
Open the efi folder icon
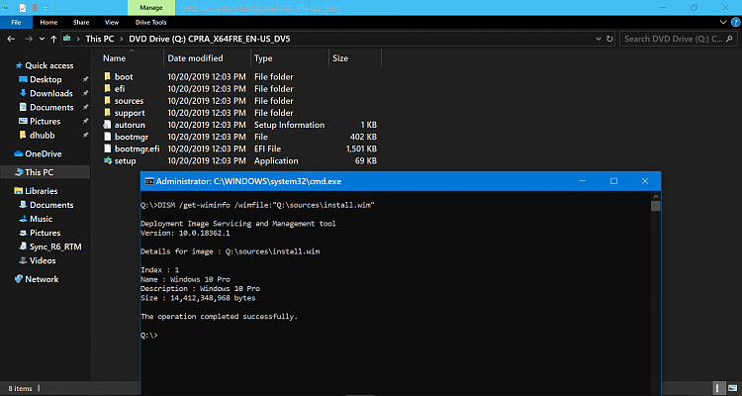click(108, 88)
